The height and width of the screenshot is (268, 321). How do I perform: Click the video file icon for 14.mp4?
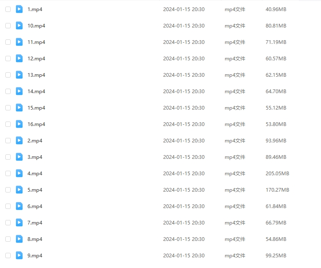pos(19,91)
